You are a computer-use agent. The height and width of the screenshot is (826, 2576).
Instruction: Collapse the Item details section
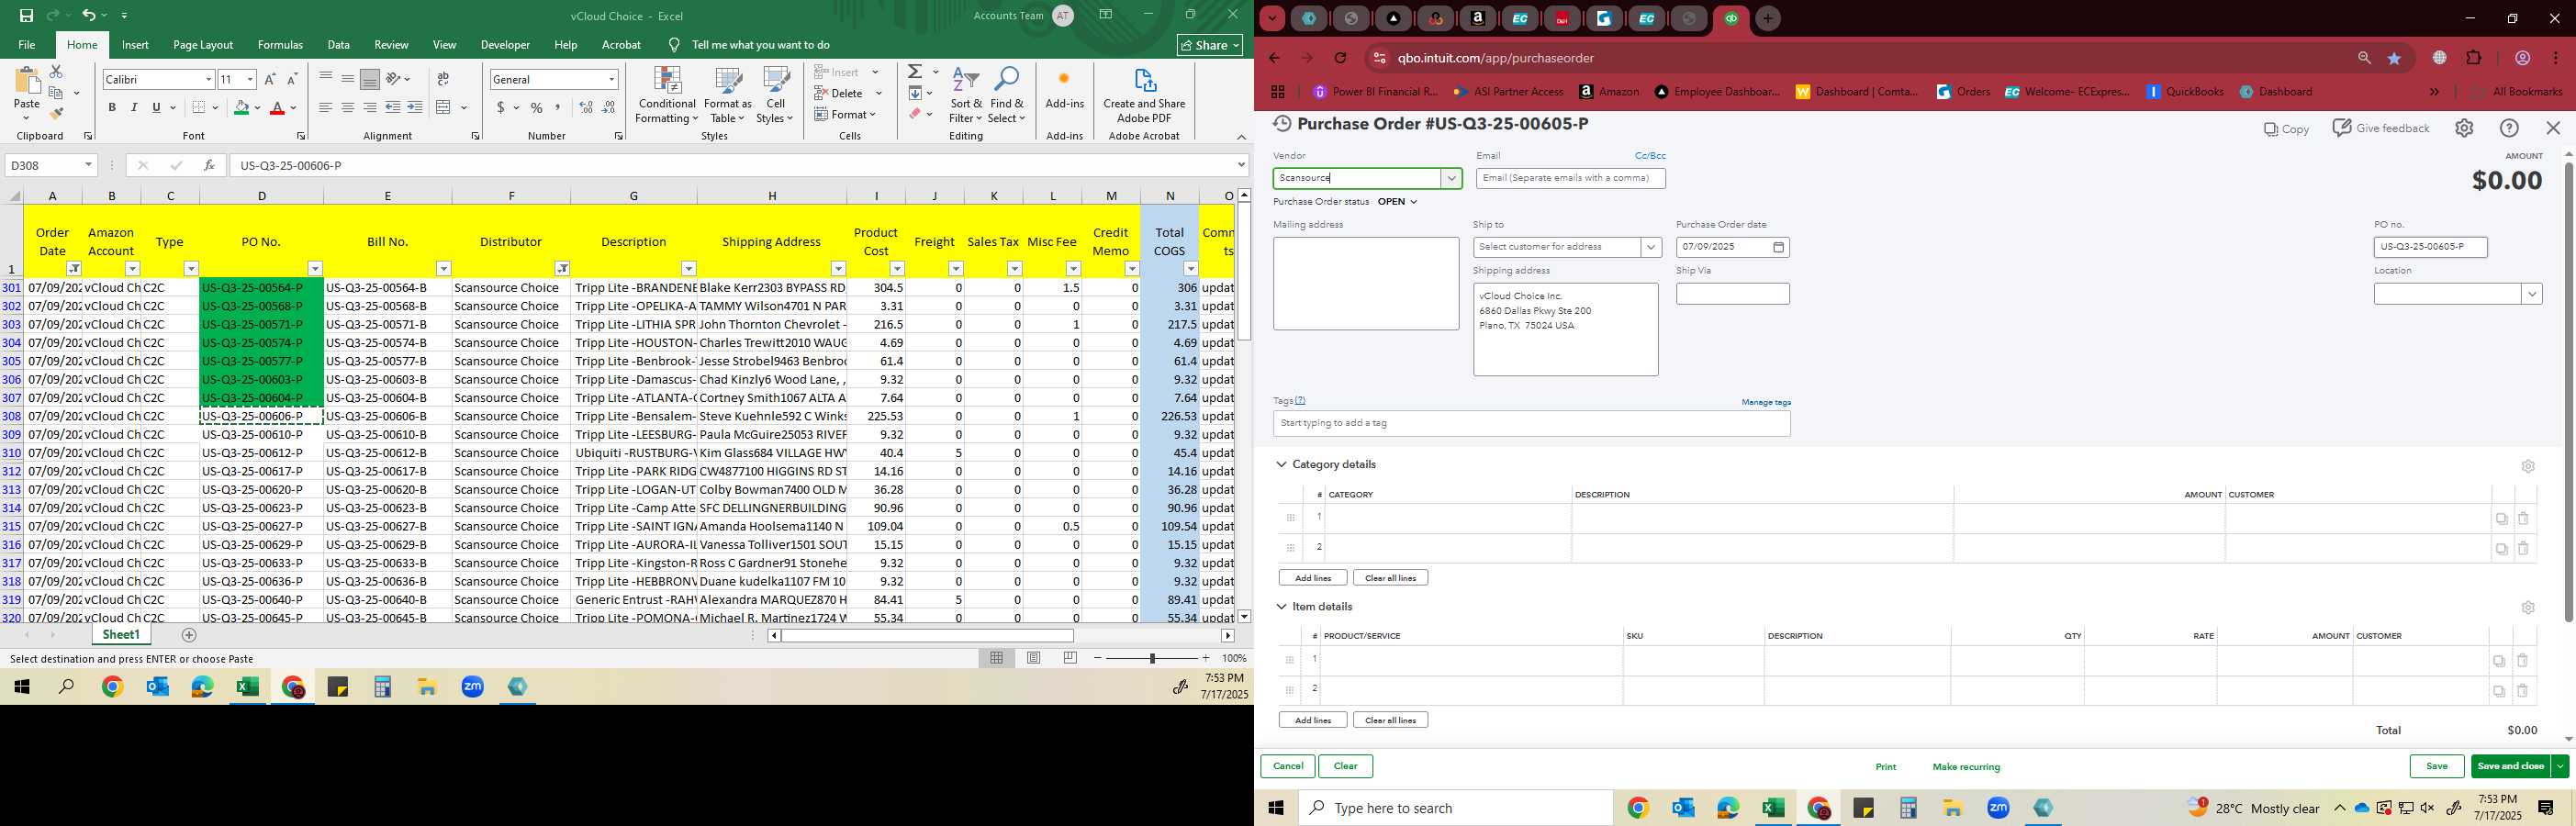point(1281,607)
